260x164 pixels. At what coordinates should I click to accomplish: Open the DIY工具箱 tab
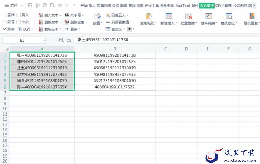coord(223,6)
